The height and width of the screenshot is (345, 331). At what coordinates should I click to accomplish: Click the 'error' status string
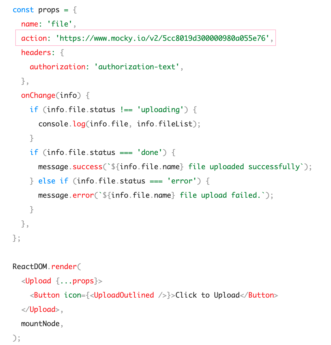click(182, 181)
